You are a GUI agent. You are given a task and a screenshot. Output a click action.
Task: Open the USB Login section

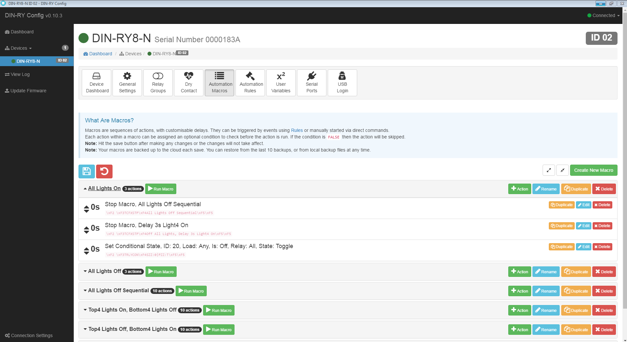(x=342, y=83)
